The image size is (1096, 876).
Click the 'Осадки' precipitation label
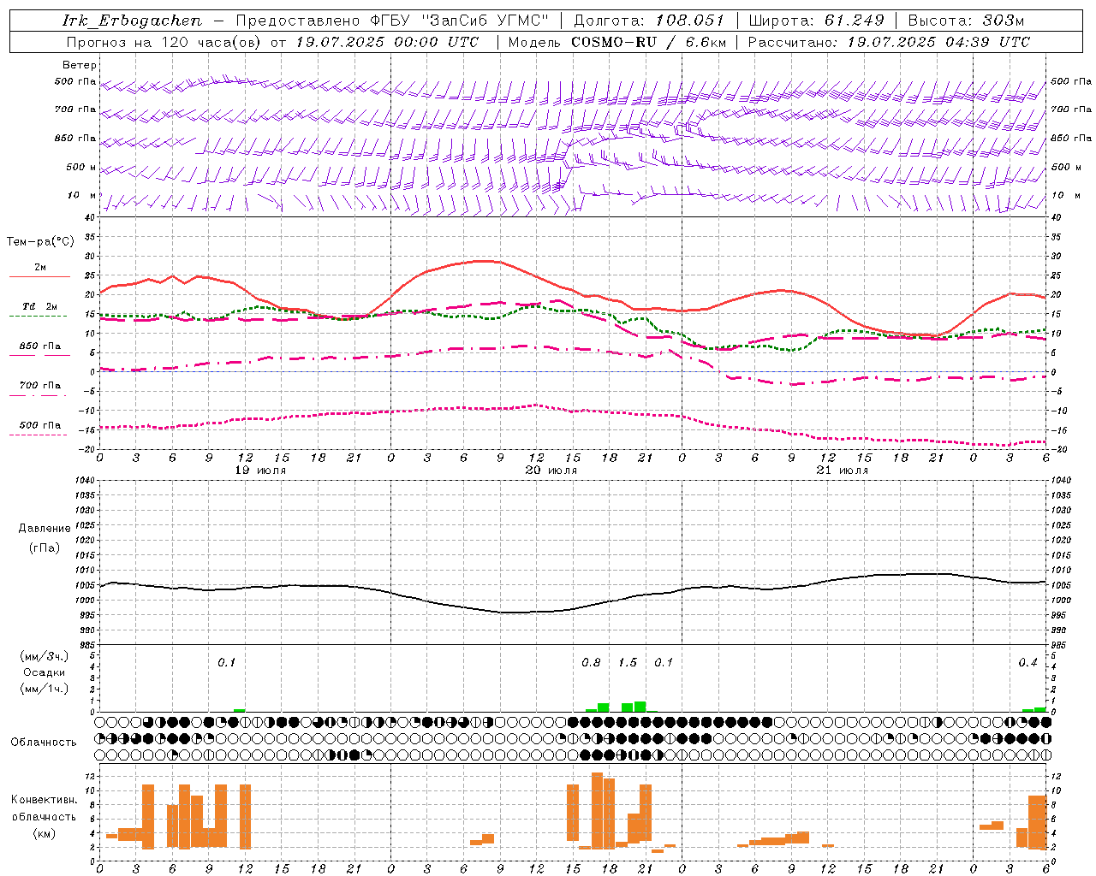(x=45, y=673)
